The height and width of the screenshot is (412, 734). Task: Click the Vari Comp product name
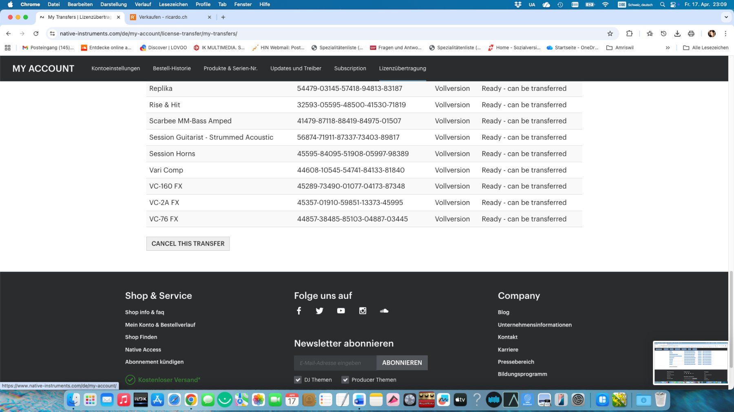point(166,170)
